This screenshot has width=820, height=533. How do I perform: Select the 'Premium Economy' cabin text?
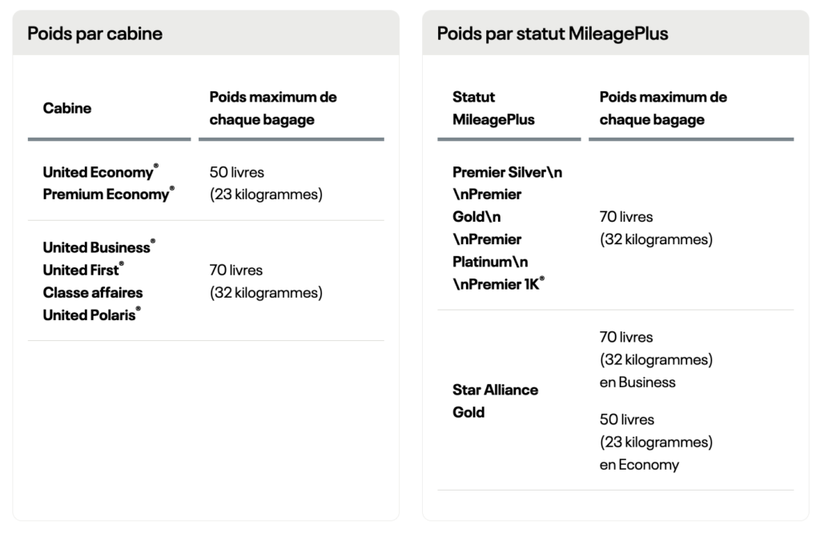coord(106,194)
